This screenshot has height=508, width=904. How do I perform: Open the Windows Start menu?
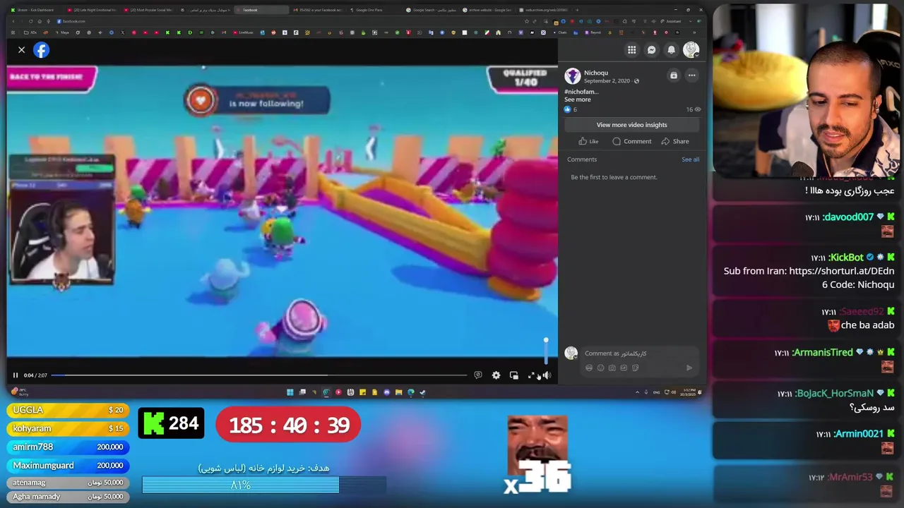(x=290, y=392)
